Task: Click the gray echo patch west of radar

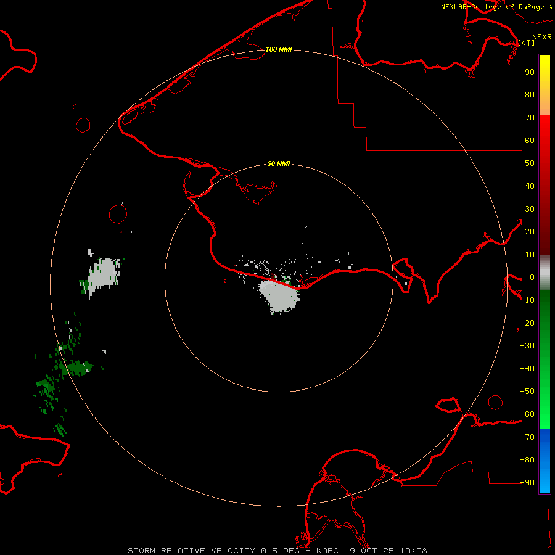Action: [102, 275]
